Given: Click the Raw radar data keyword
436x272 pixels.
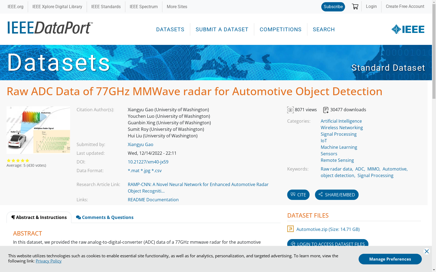Looking at the screenshot, I should [336, 169].
